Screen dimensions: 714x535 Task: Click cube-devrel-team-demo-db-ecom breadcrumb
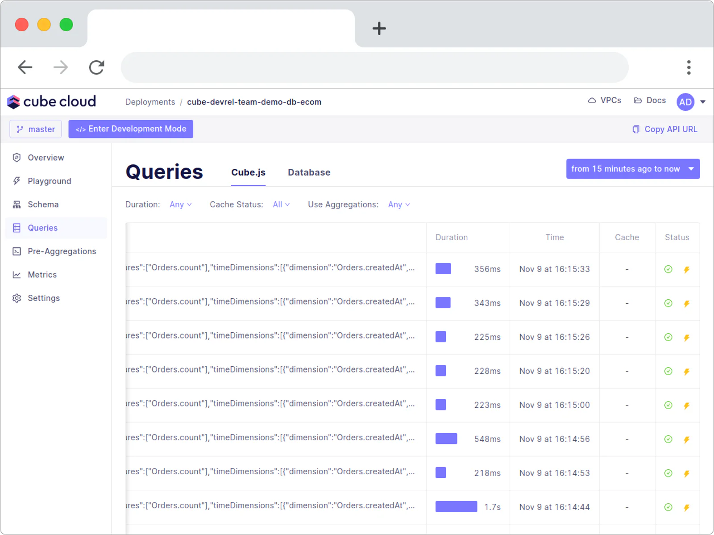(254, 102)
